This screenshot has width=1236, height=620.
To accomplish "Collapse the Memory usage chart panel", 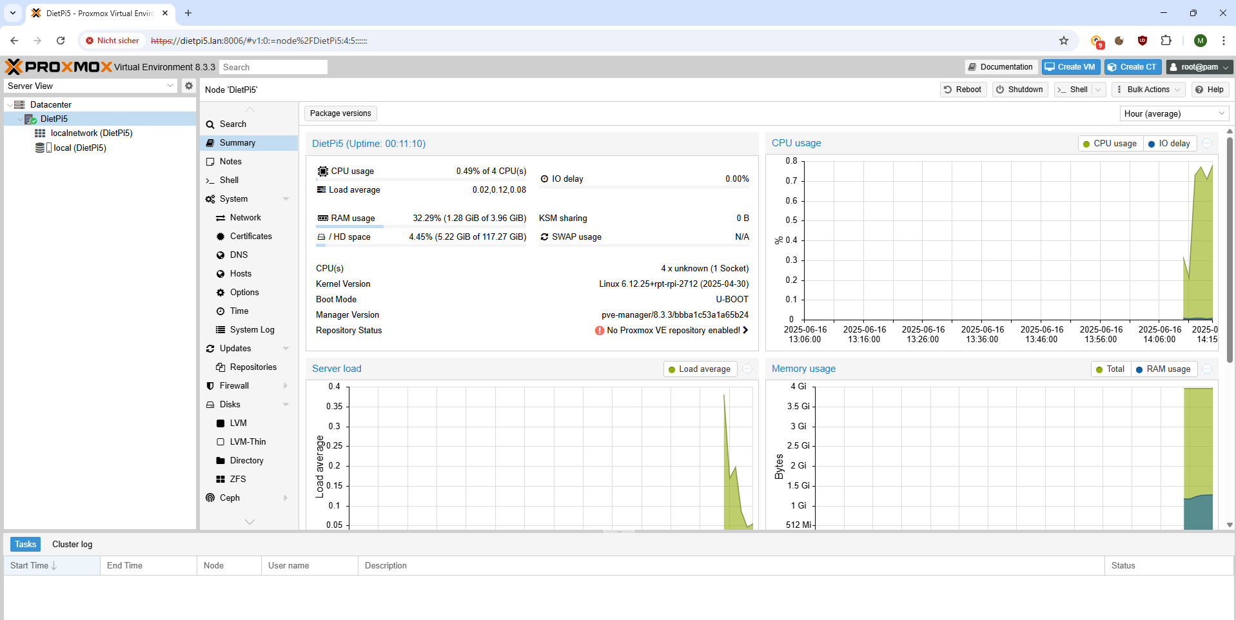I will 1207,369.
